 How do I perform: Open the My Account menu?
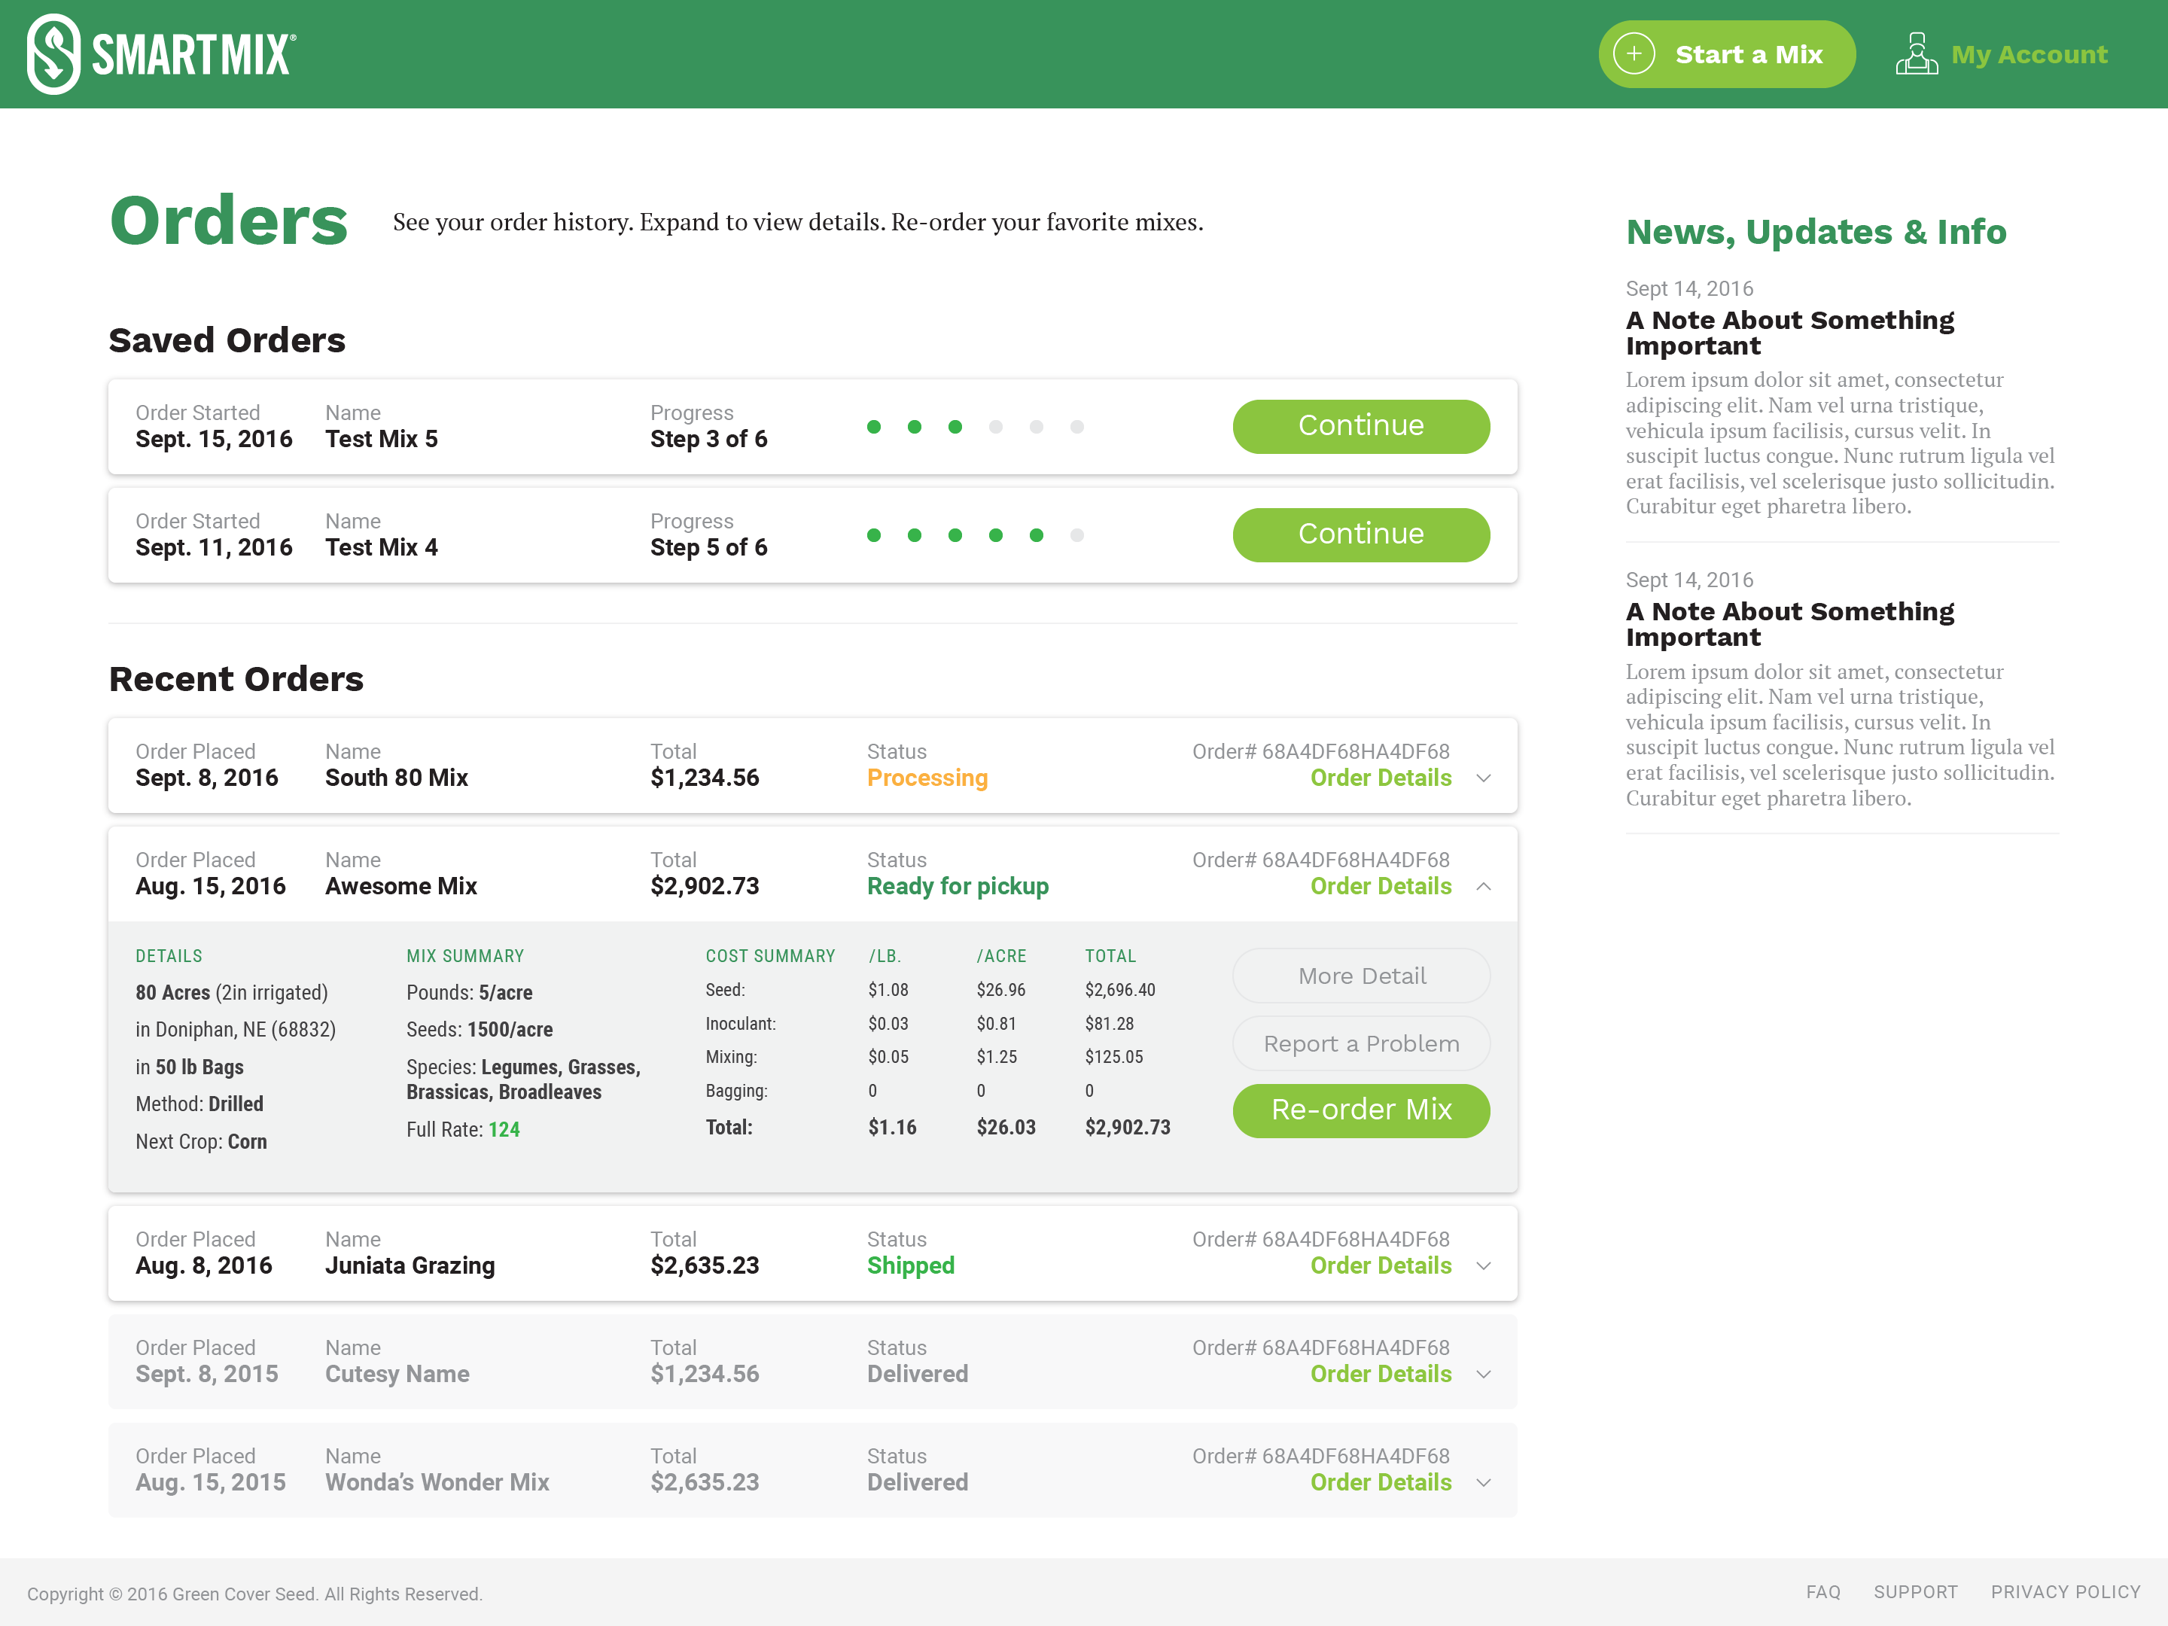click(x=2028, y=55)
